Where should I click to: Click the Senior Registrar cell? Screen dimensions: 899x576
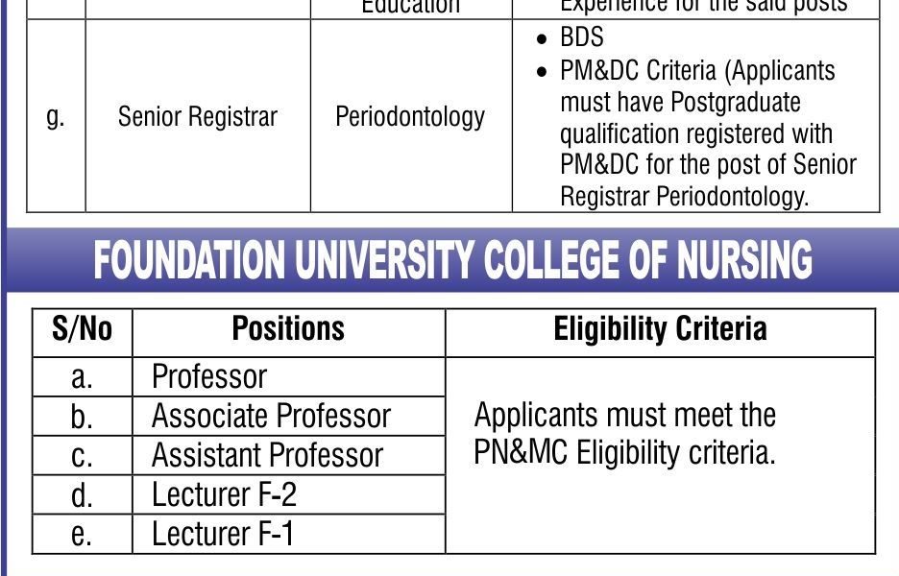click(x=197, y=117)
